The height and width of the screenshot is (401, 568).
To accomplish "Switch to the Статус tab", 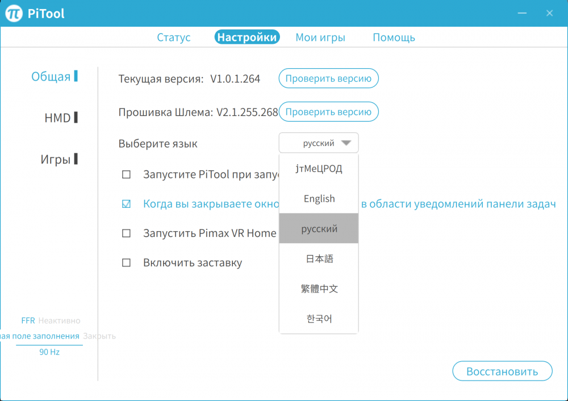I will (x=173, y=37).
